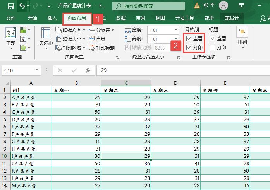Switch to the 审阅 tab
Screen dimensions: 270x190
point(141,18)
